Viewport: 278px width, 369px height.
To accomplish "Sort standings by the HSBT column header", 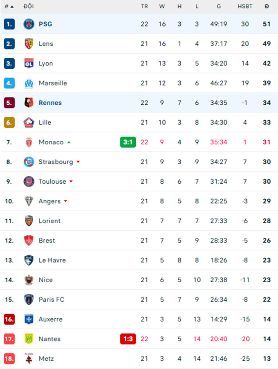I will (x=245, y=7).
